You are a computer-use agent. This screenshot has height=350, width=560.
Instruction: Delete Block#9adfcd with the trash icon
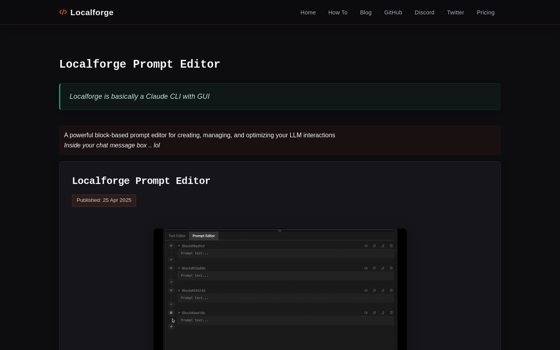tap(391, 246)
